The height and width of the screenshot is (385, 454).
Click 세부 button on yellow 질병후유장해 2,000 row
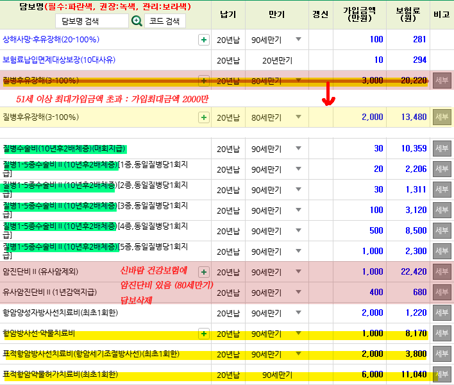pos(442,117)
